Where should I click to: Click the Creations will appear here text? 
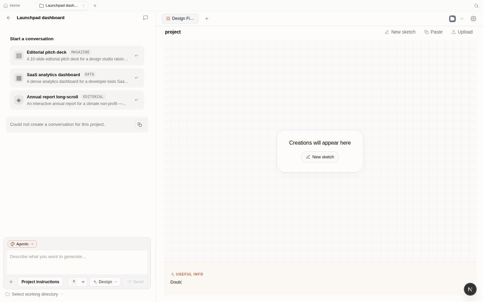tap(320, 143)
